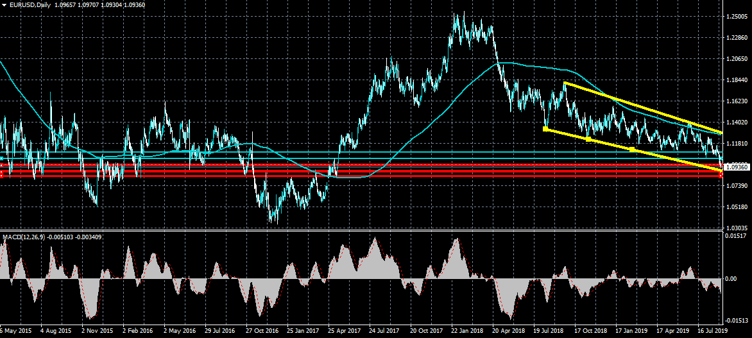Click date label 2 Feb 2016
The width and height of the screenshot is (752, 338).
pos(139,331)
